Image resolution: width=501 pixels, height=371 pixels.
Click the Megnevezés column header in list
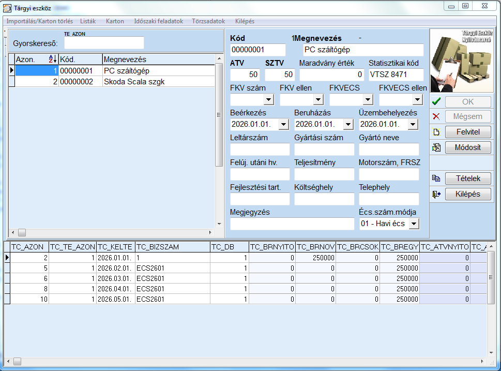159,59
